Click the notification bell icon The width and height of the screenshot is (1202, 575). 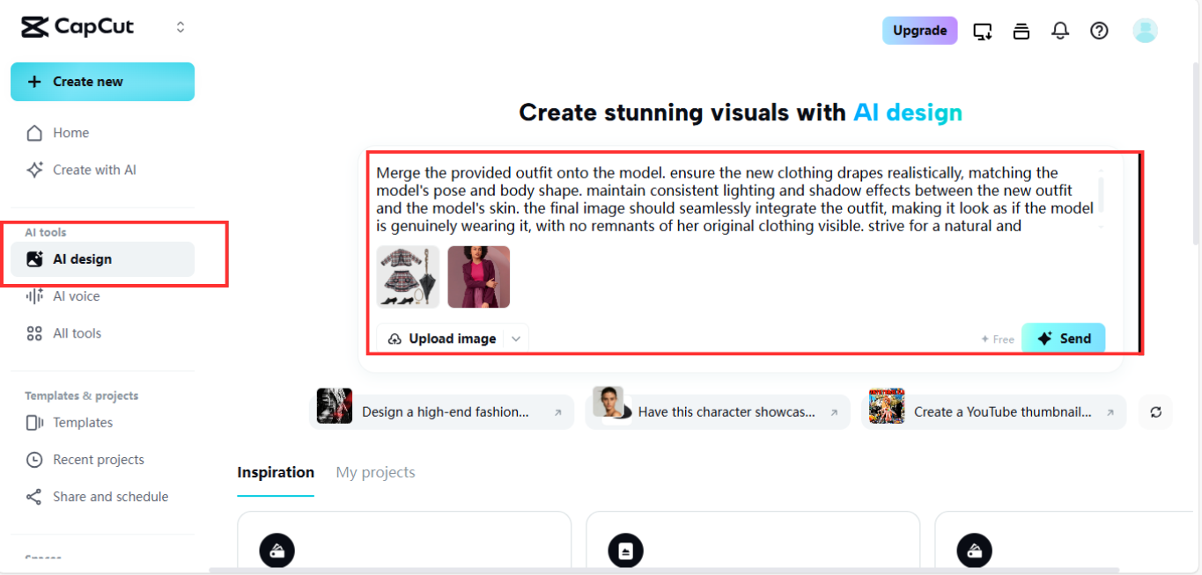pyautogui.click(x=1060, y=30)
